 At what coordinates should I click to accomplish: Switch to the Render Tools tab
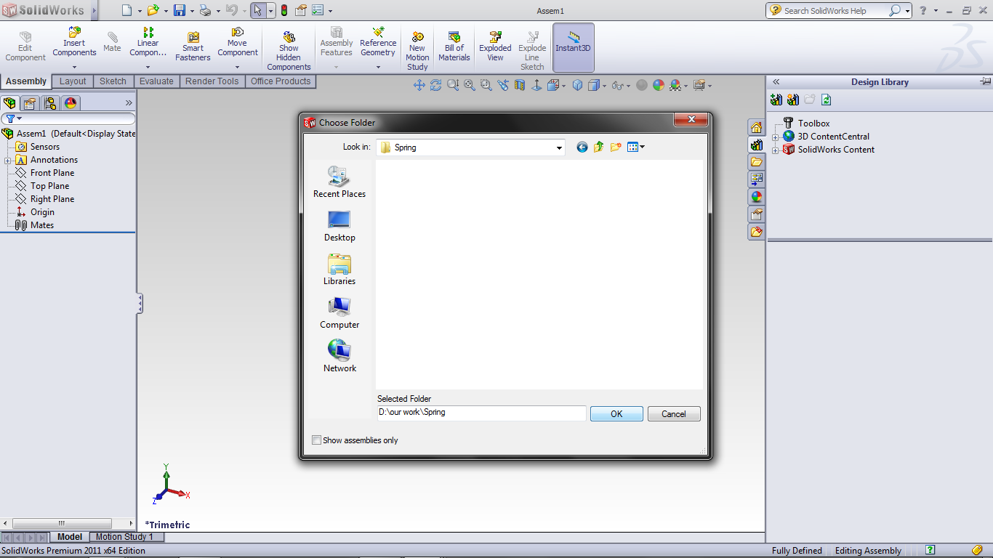[212, 81]
